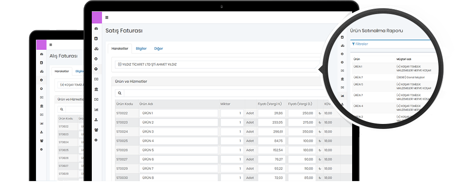The height and width of the screenshot is (184, 459).
Task: Click the 180,00 tax-included price field
Action: point(302,151)
